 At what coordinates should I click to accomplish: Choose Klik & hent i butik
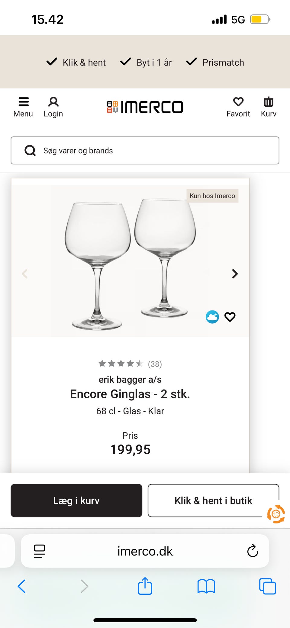point(213,500)
